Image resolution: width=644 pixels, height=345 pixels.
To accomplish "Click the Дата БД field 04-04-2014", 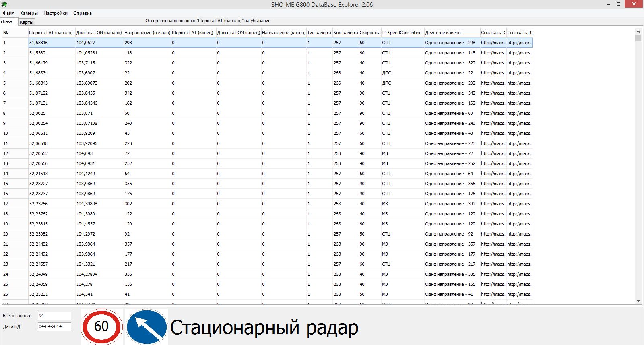I will (54, 326).
